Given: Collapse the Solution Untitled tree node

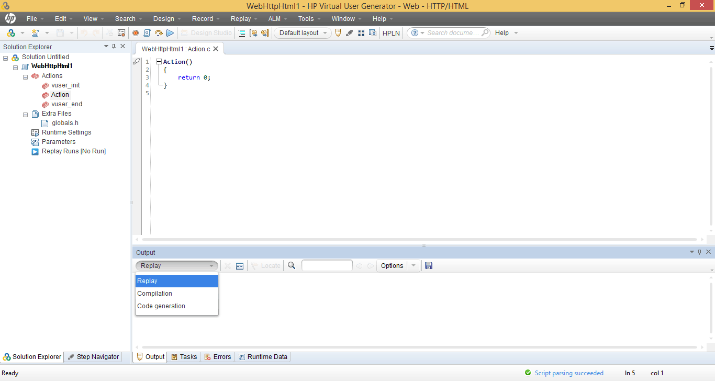Looking at the screenshot, I should coord(6,58).
